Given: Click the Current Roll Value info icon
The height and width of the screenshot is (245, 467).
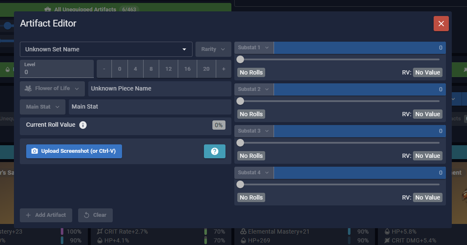Looking at the screenshot, I should pos(82,125).
